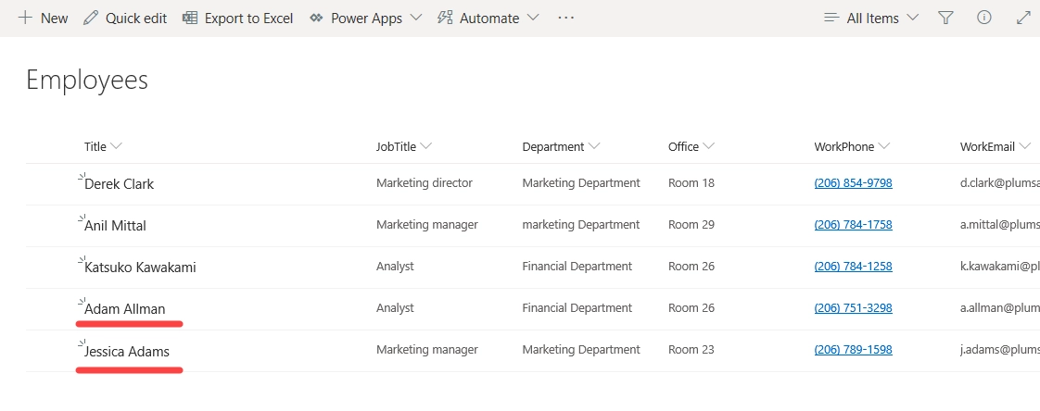Click Katsuko Kawakami's Financial Department cell
The image size is (1040, 411).
(x=577, y=267)
